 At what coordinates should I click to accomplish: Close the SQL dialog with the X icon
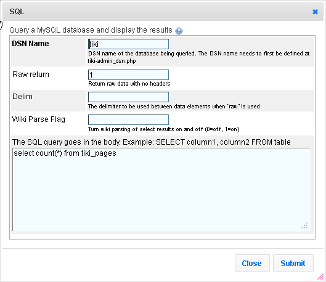tap(315, 12)
